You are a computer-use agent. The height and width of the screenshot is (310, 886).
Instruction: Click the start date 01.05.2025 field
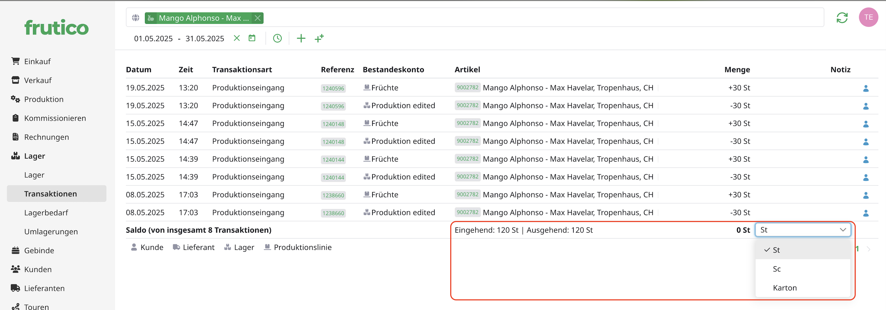point(153,38)
